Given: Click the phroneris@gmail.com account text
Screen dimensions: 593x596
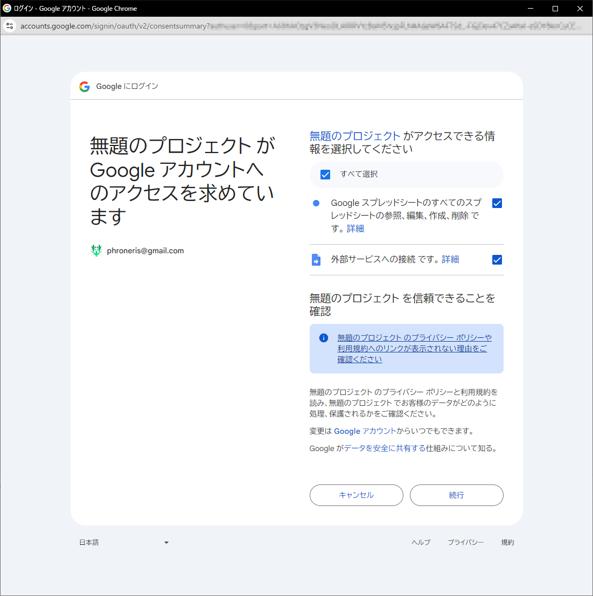Looking at the screenshot, I should [145, 251].
